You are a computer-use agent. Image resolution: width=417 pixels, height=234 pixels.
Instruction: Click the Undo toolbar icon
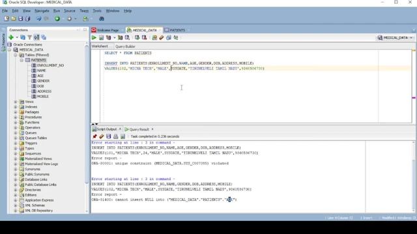(39, 19)
